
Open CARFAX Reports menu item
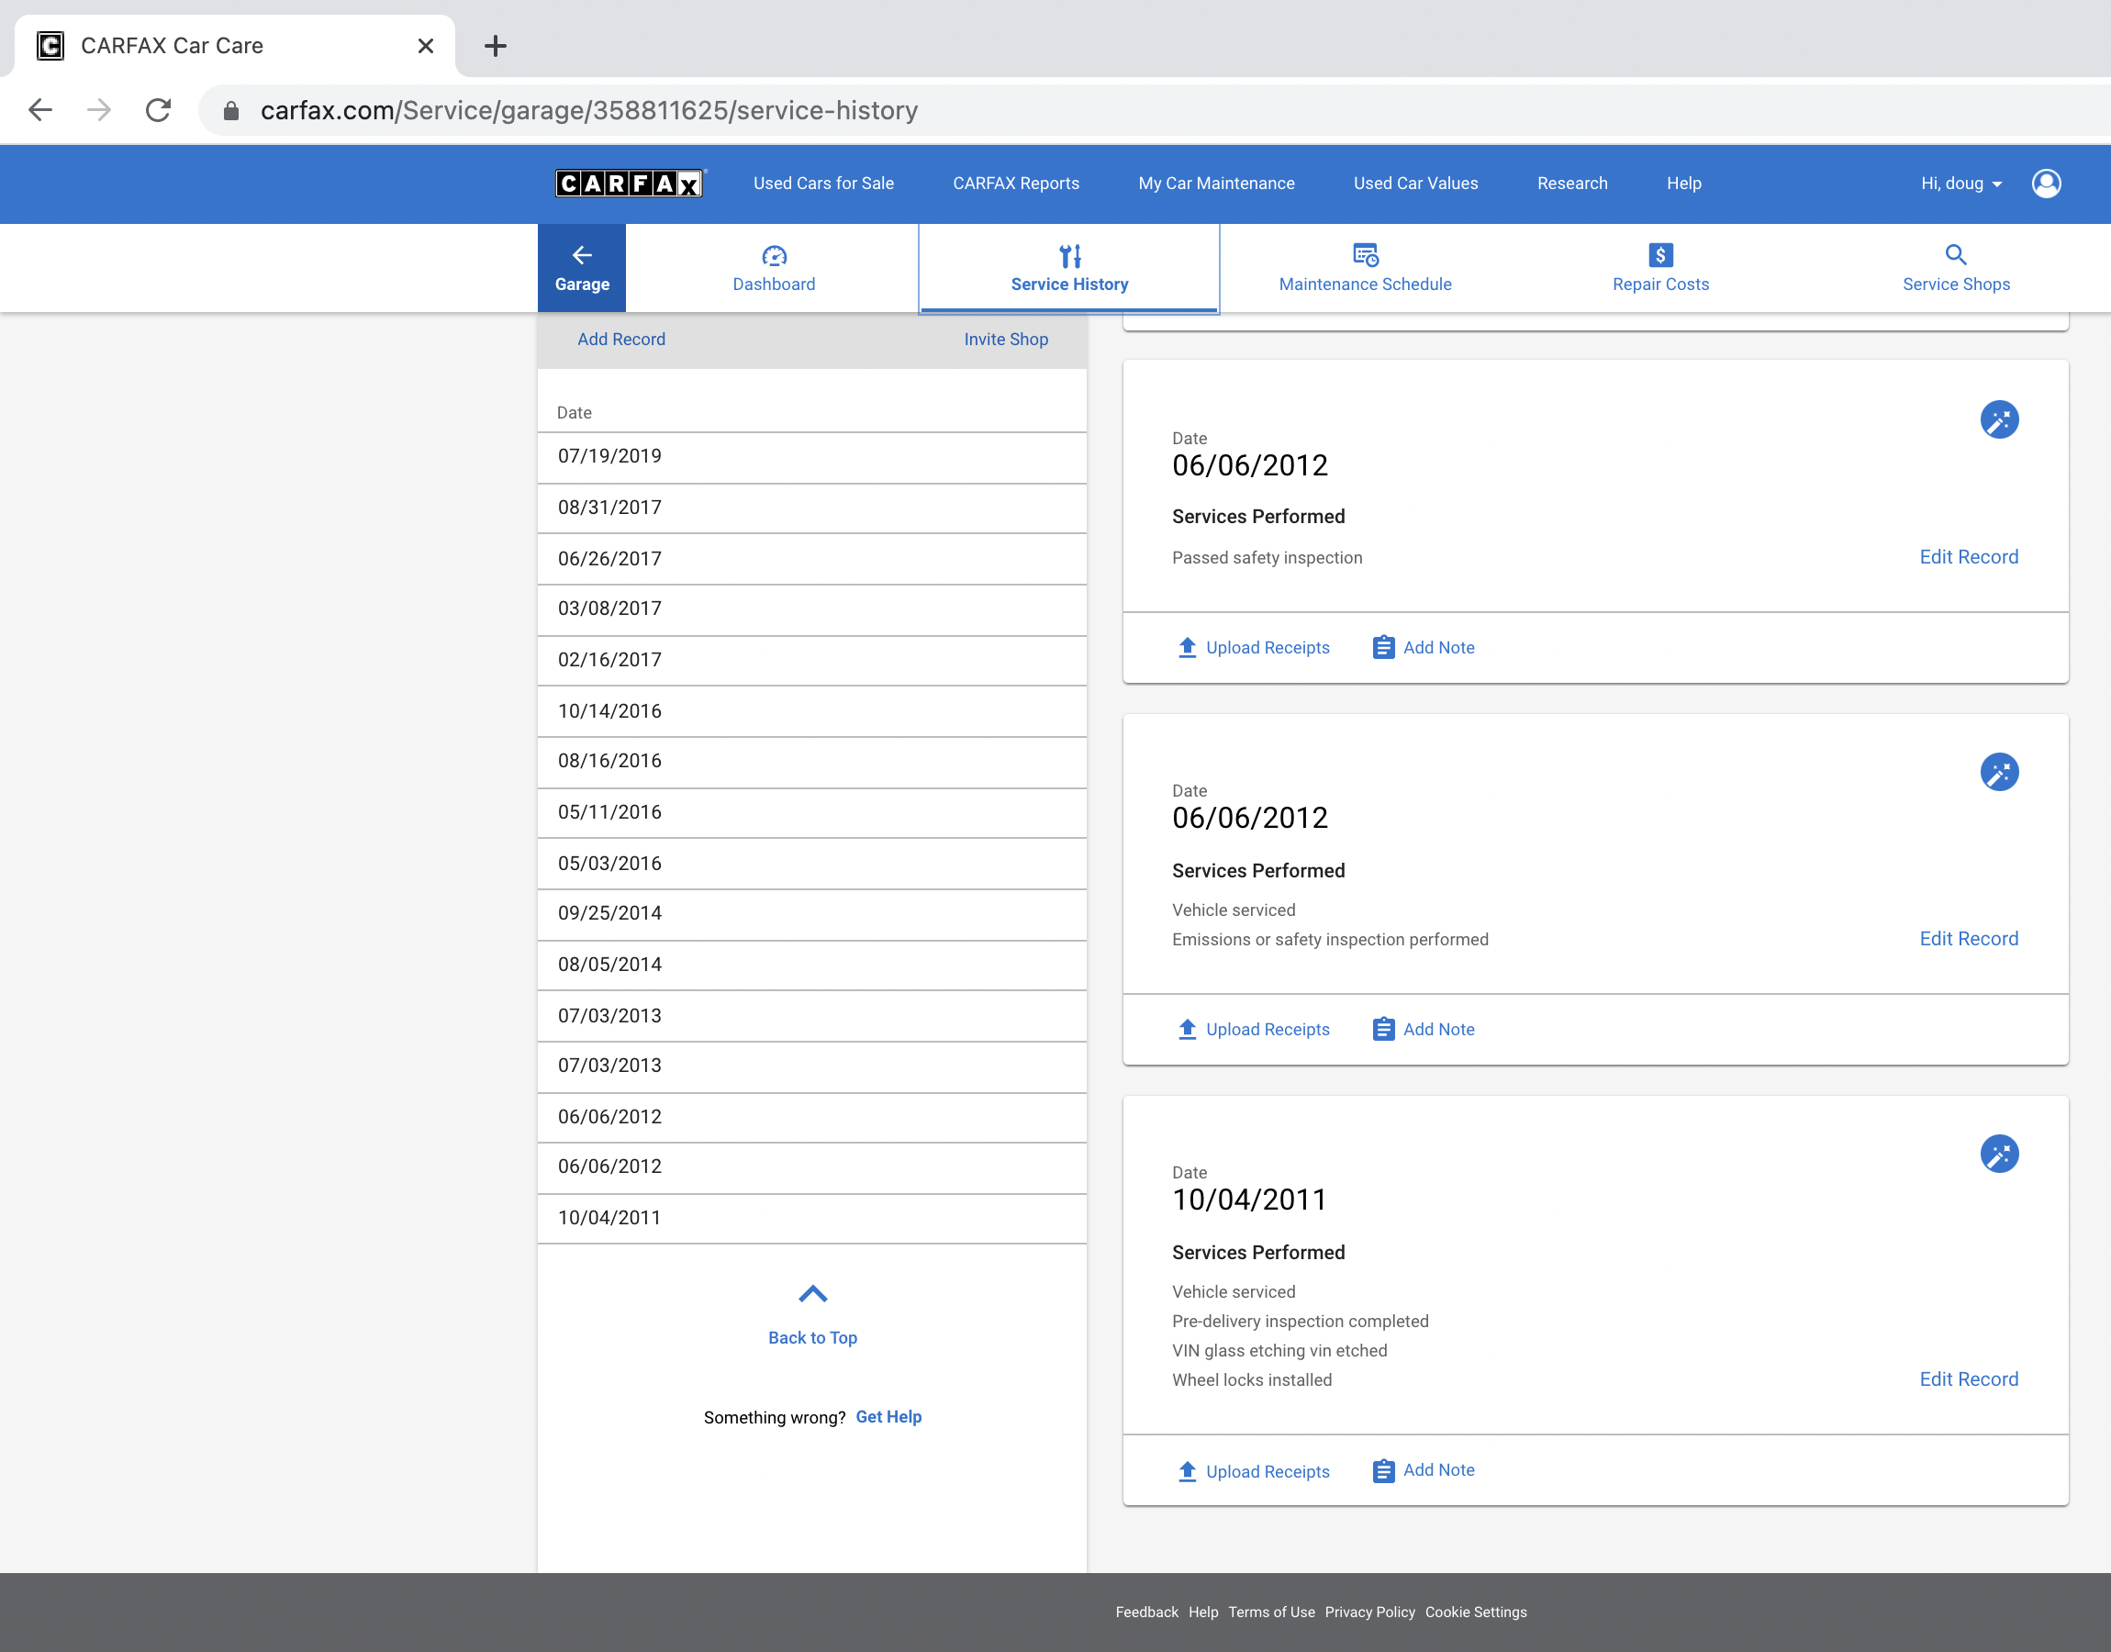click(x=1015, y=184)
